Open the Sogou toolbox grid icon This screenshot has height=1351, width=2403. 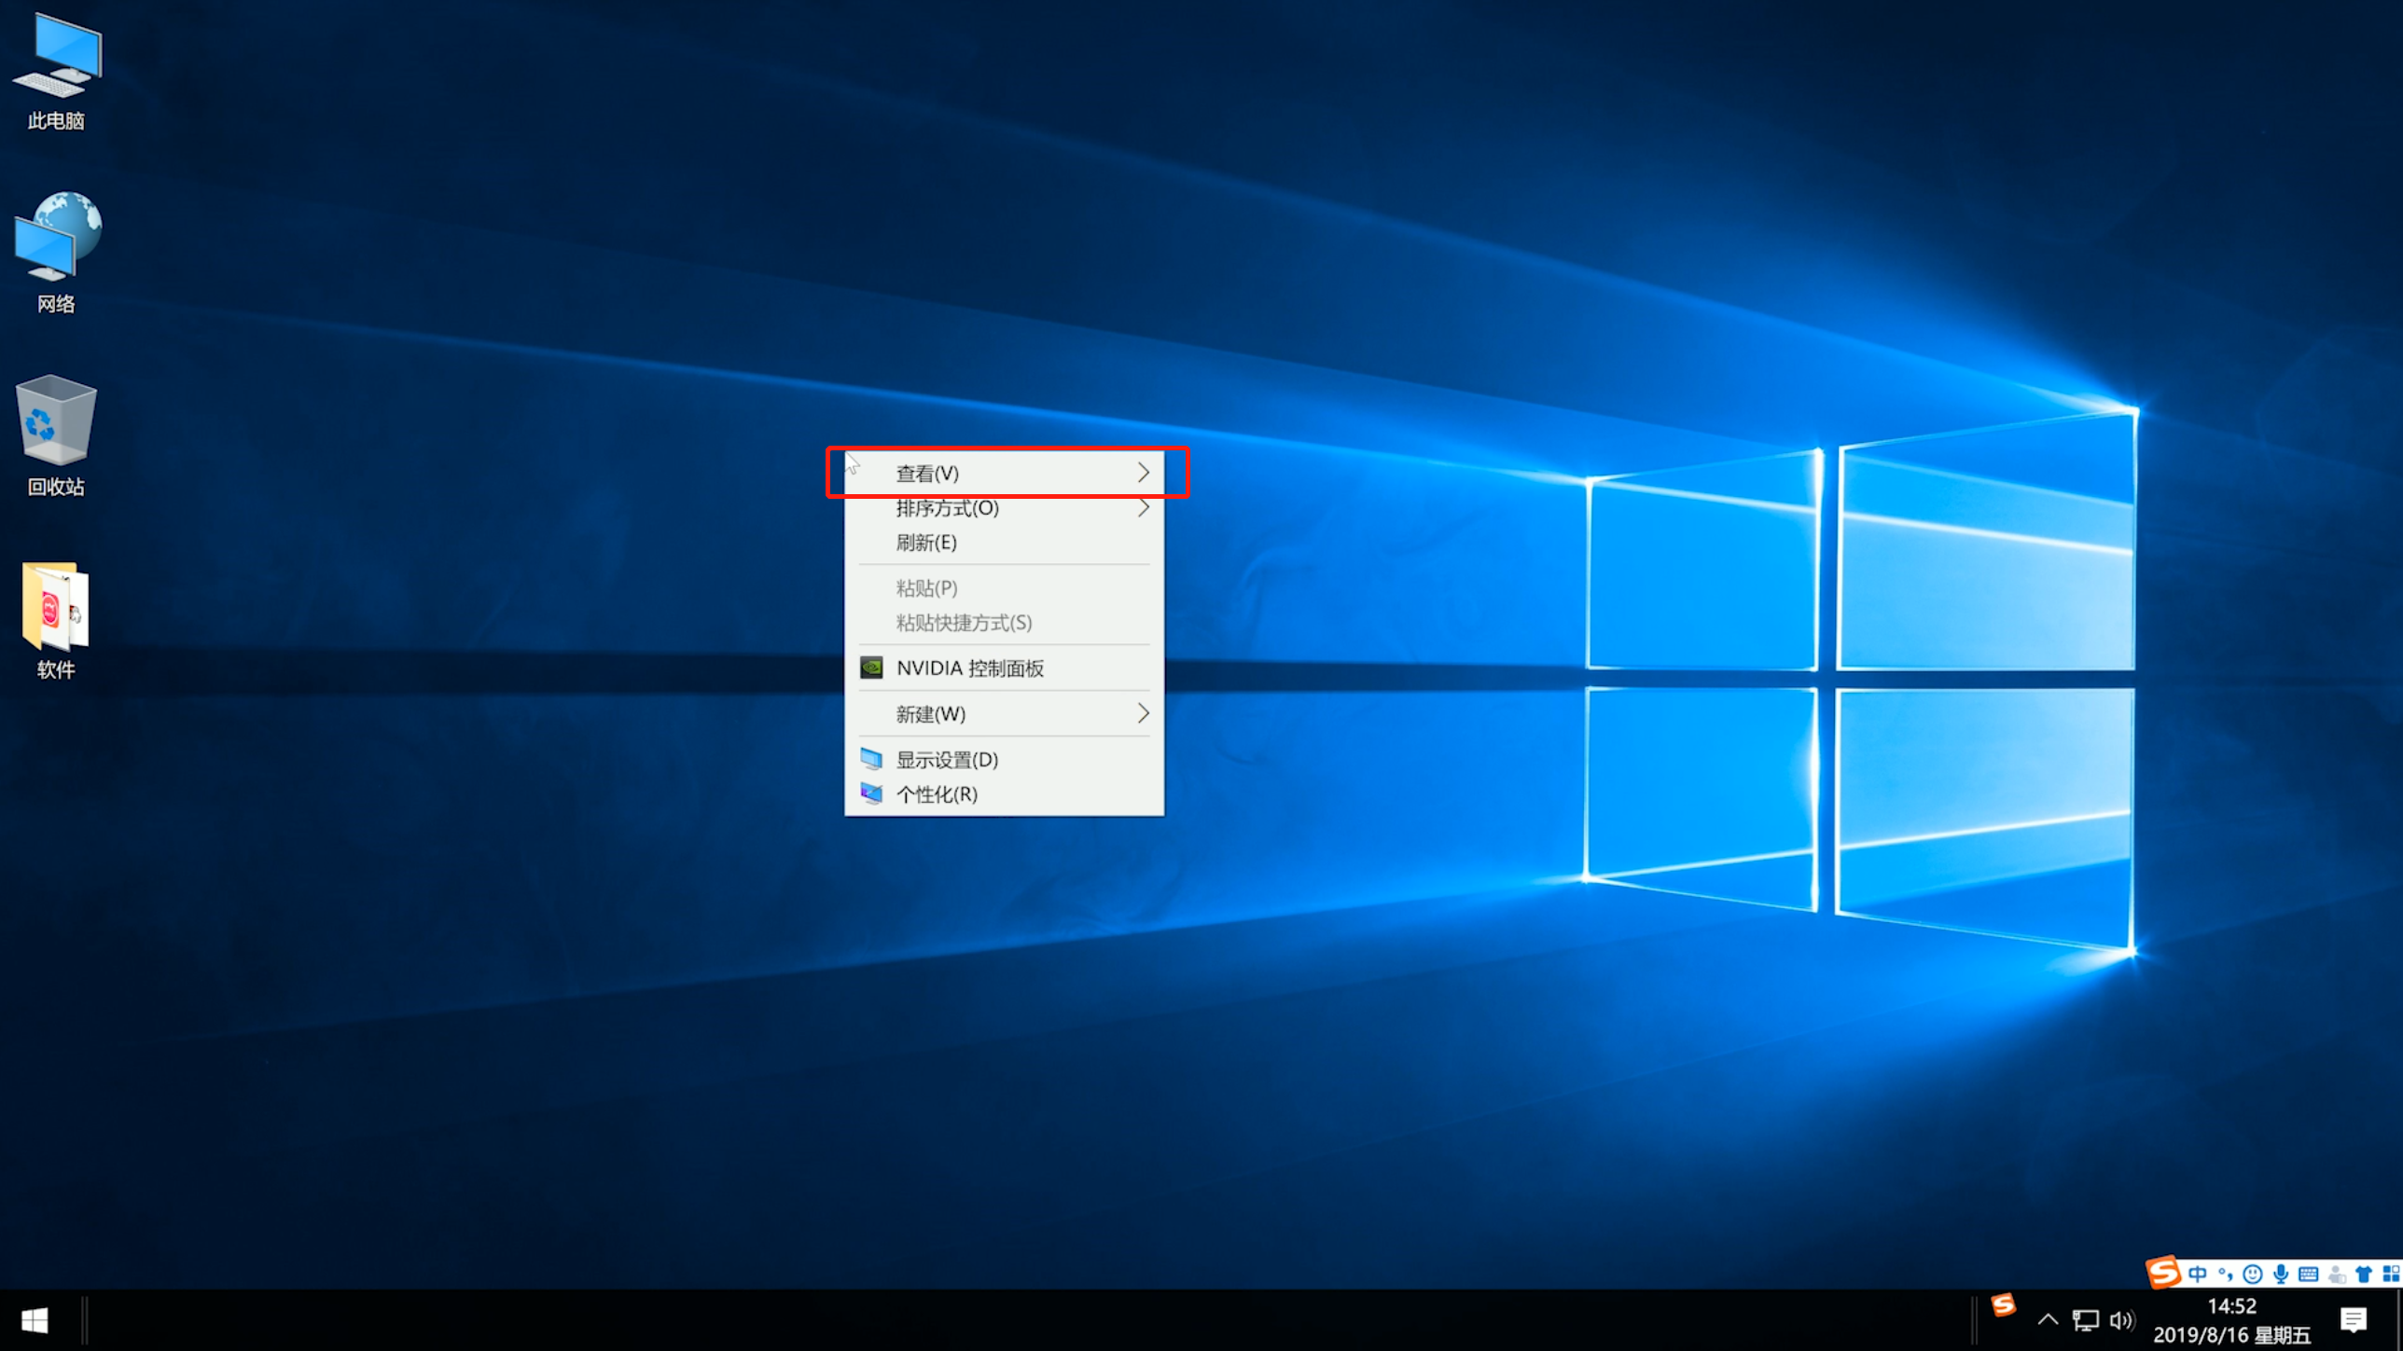[x=2391, y=1274]
